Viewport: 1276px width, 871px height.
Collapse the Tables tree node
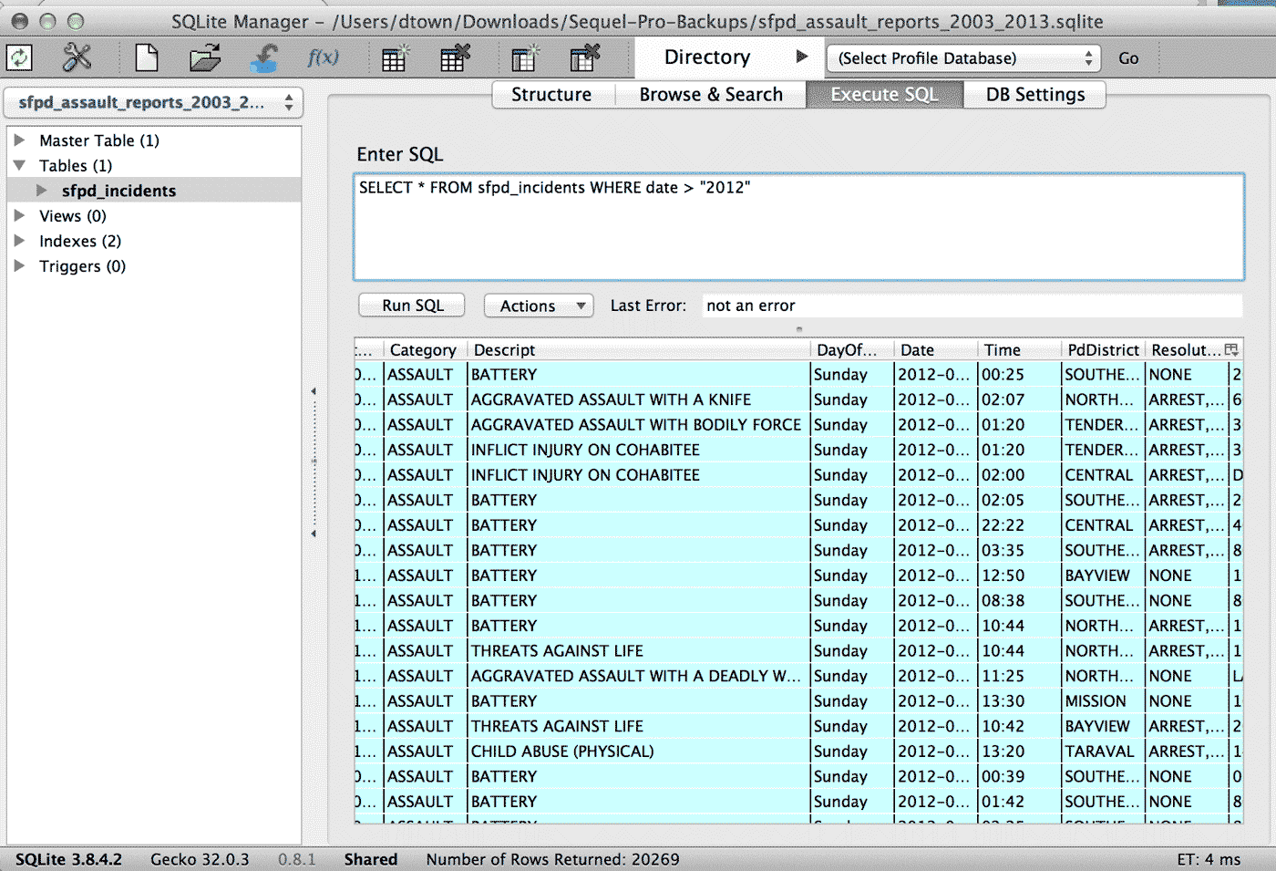(19, 165)
